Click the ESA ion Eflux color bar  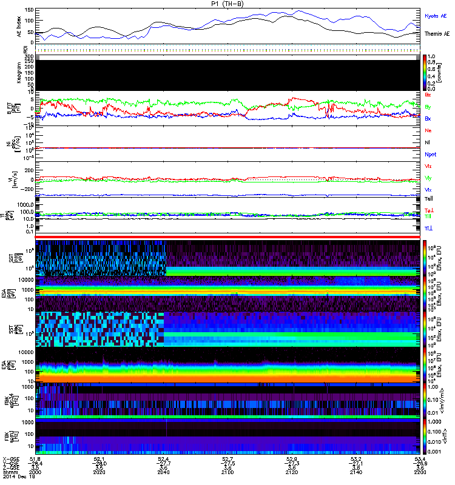coord(425,293)
